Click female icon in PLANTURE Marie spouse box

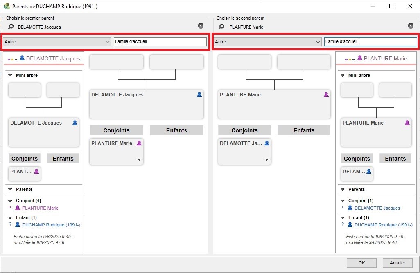(x=139, y=143)
